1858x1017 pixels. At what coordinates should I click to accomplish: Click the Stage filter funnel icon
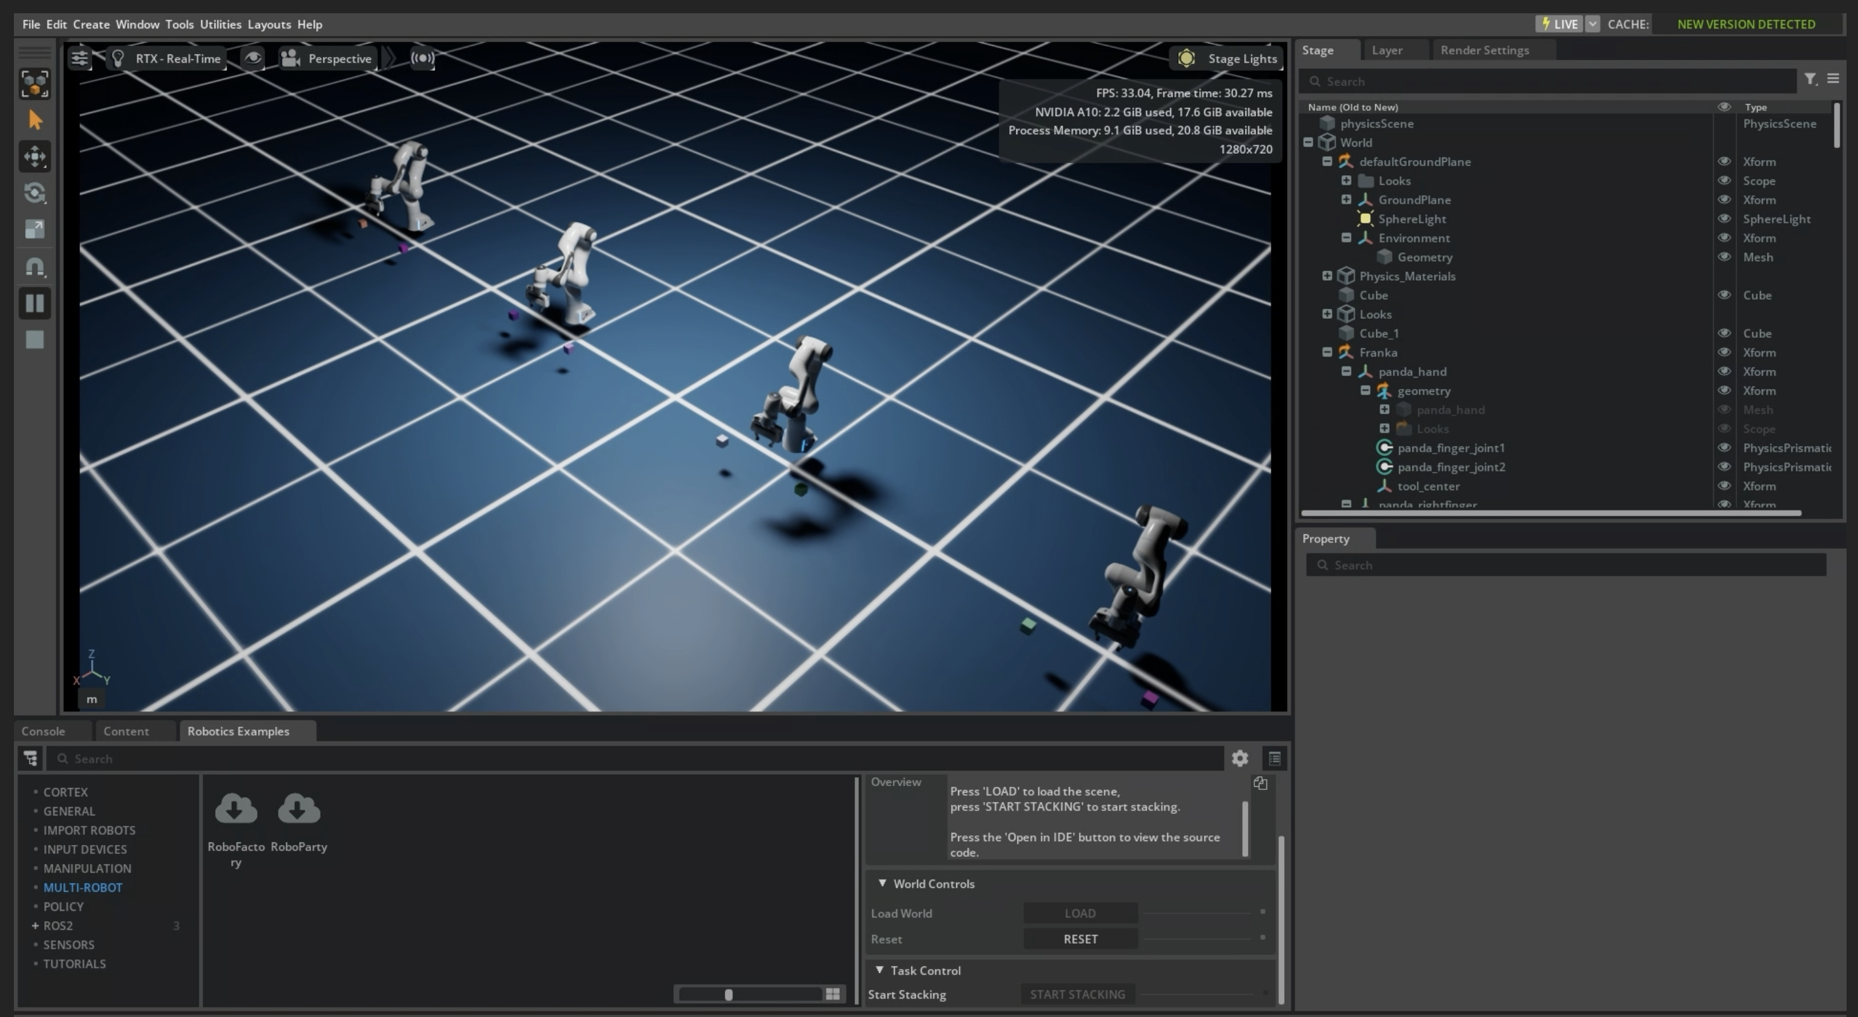pyautogui.click(x=1810, y=79)
